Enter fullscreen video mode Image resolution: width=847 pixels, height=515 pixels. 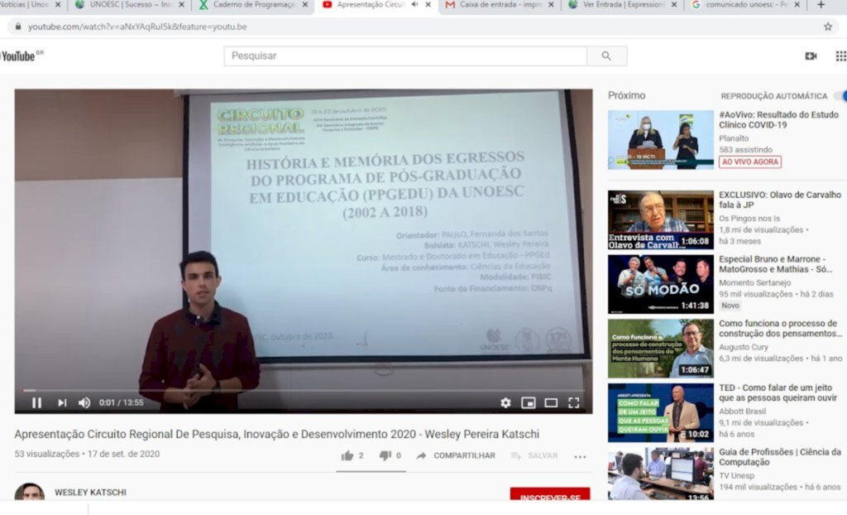[574, 402]
